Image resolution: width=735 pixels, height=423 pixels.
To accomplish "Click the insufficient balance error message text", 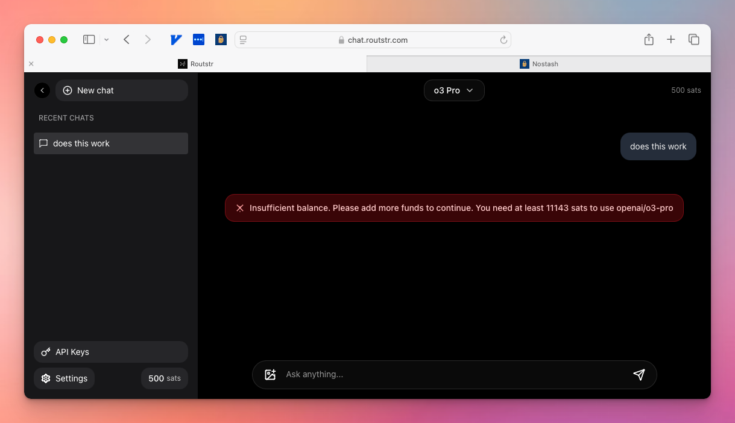I will tap(461, 208).
